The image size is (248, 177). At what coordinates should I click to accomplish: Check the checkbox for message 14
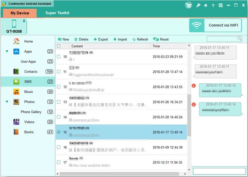(x=59, y=117)
